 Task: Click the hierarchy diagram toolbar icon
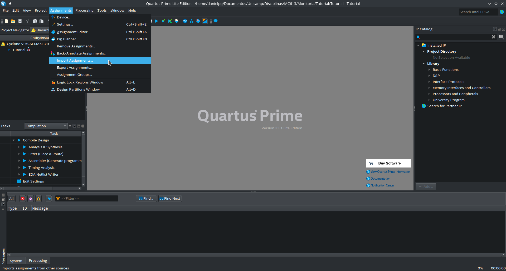(x=192, y=21)
